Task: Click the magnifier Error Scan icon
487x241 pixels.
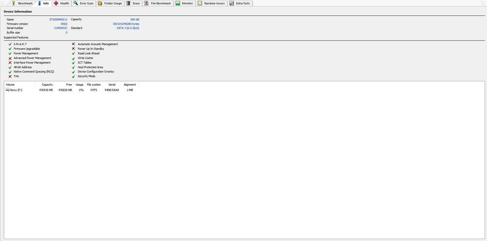Action: click(76, 3)
